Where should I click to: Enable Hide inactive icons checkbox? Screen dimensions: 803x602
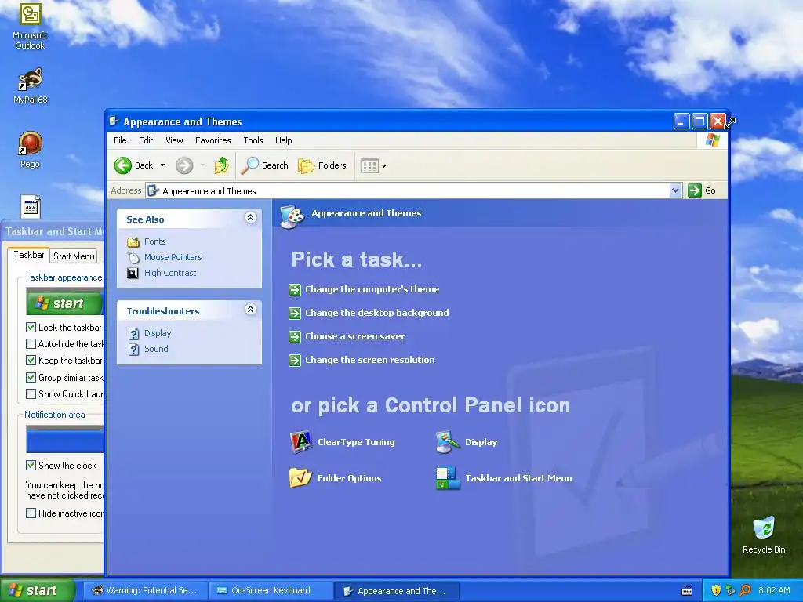pyautogui.click(x=31, y=513)
